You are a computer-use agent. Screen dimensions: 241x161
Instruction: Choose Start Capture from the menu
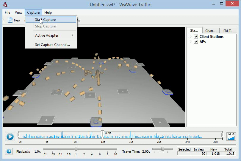tap(51, 20)
